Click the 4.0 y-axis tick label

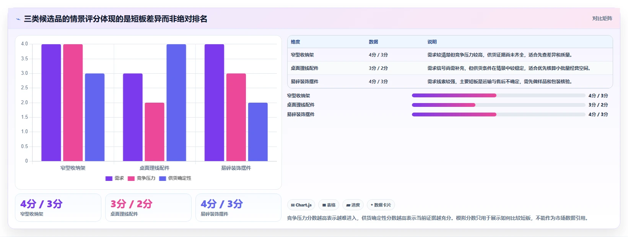(24, 44)
